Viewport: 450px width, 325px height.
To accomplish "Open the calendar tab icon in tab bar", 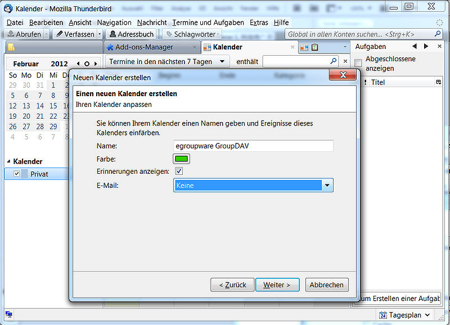I will click(x=304, y=47).
